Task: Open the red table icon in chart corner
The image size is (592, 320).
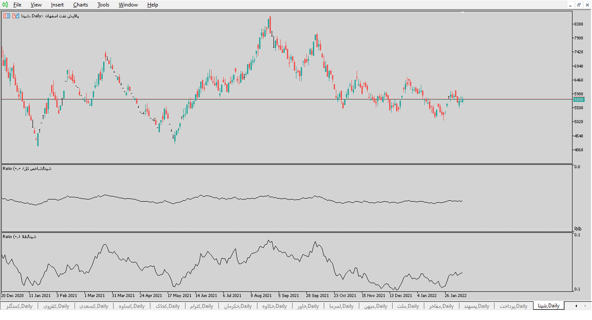Action: click(7, 16)
